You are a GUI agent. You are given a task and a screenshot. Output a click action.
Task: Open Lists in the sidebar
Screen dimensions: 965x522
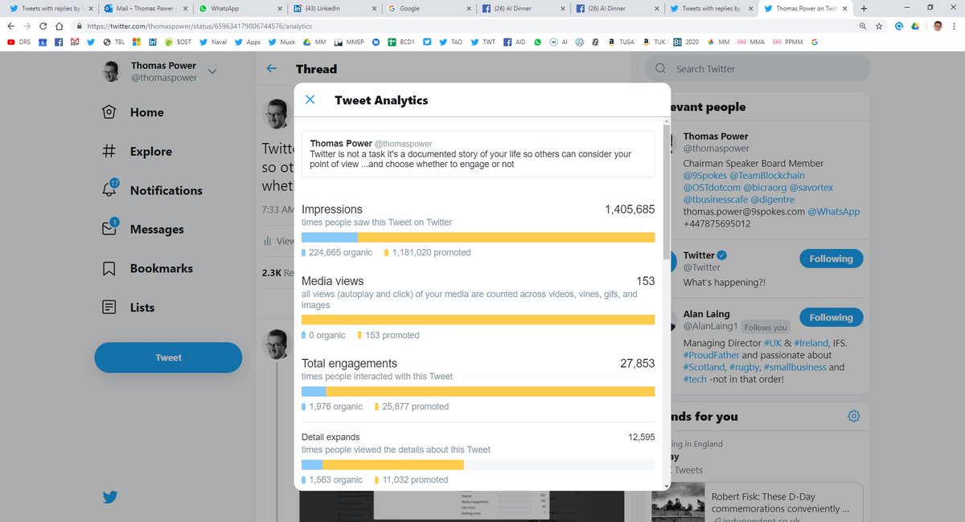click(129, 307)
